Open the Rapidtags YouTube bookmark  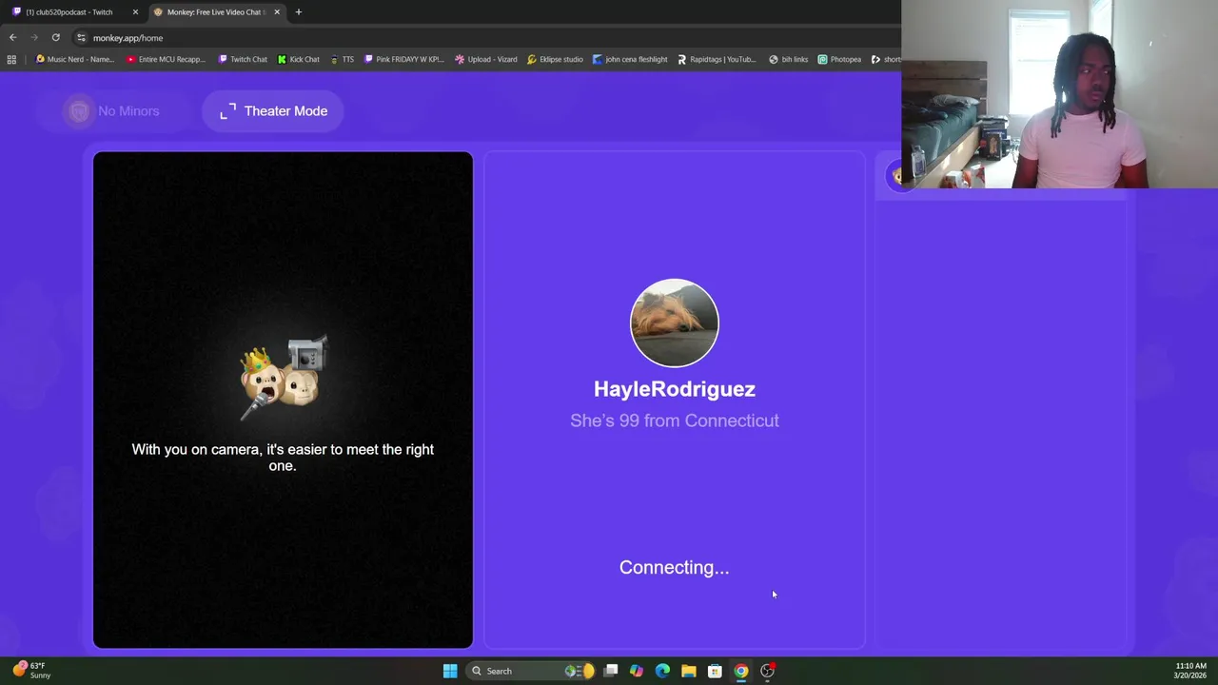coord(717,59)
